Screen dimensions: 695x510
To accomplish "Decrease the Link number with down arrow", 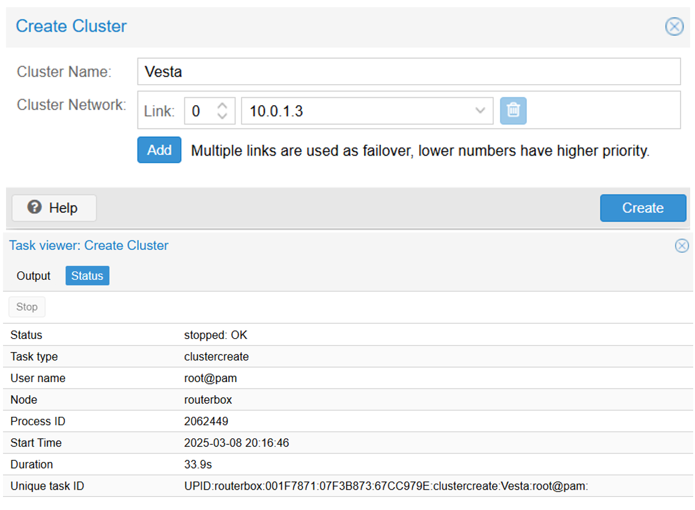I will tap(222, 116).
